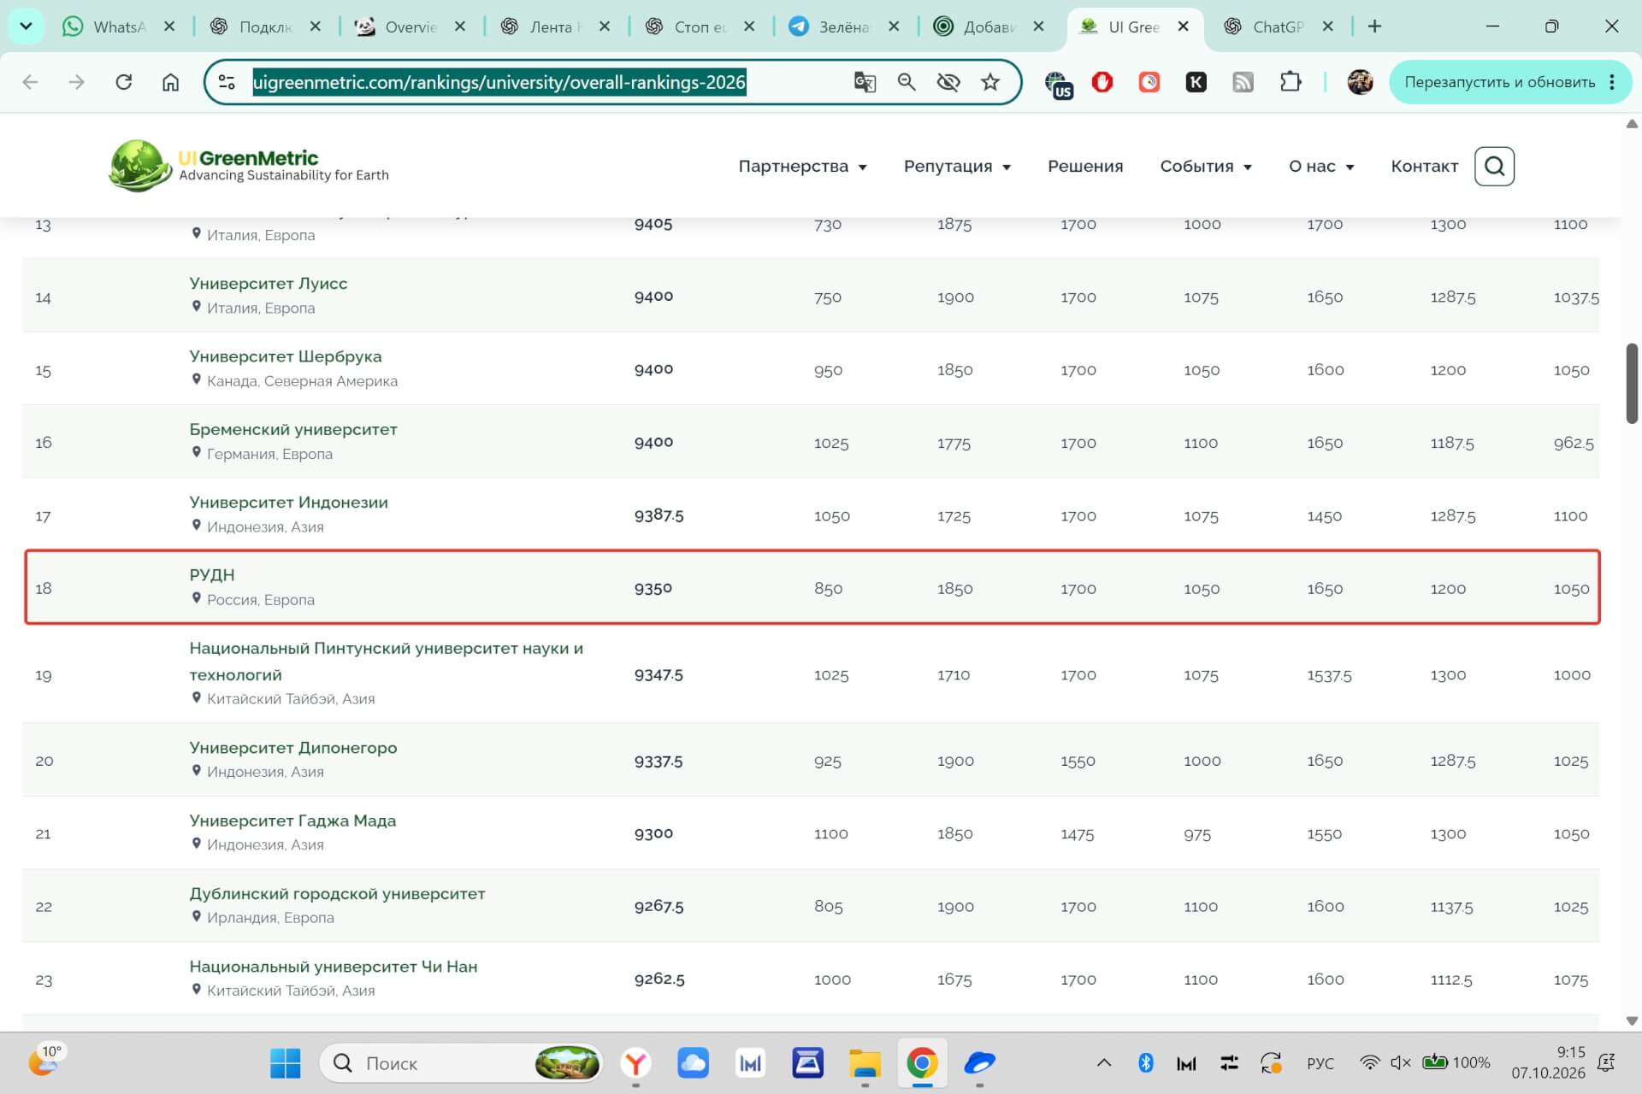
Task: Click the site search magnifier button
Action: (1494, 166)
